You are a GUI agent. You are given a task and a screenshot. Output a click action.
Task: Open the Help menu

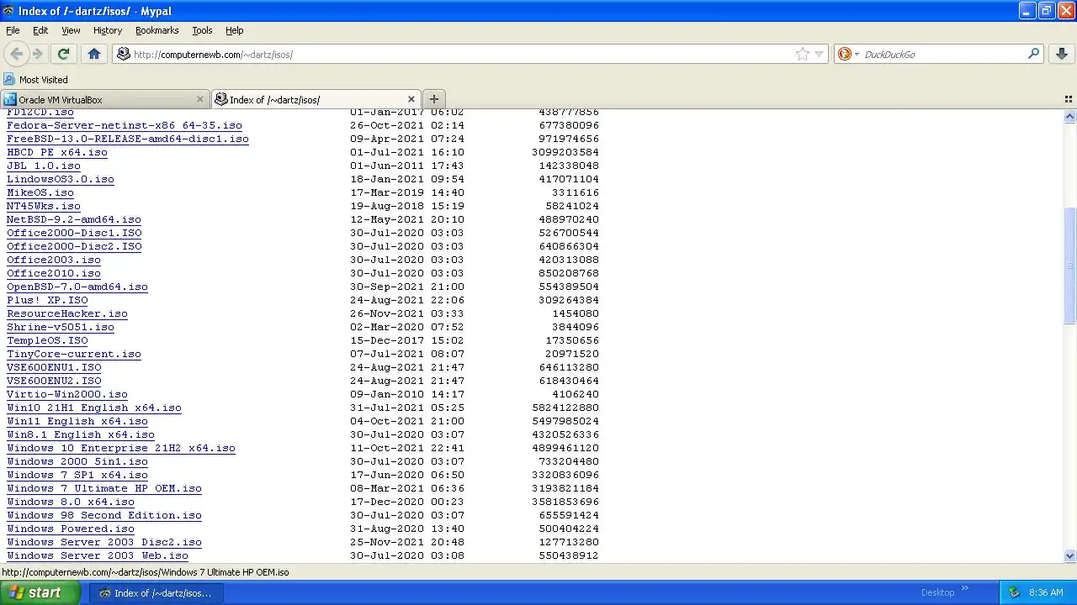pos(234,30)
